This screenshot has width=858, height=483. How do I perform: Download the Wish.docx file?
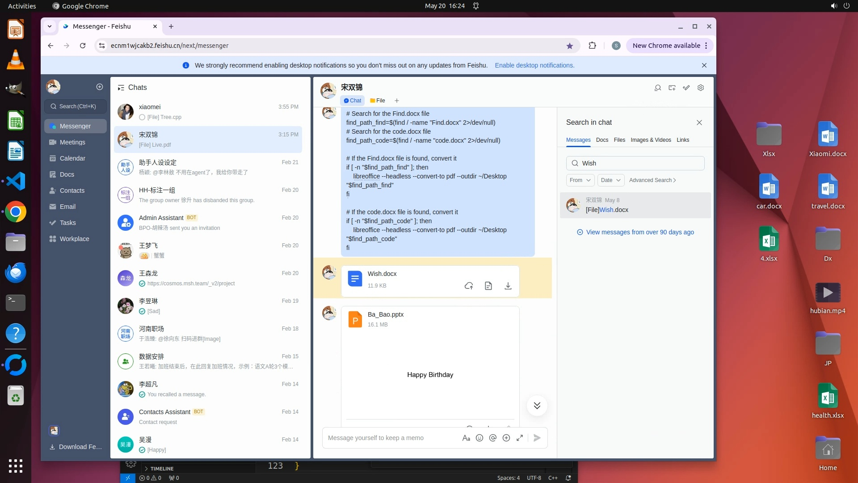click(508, 286)
